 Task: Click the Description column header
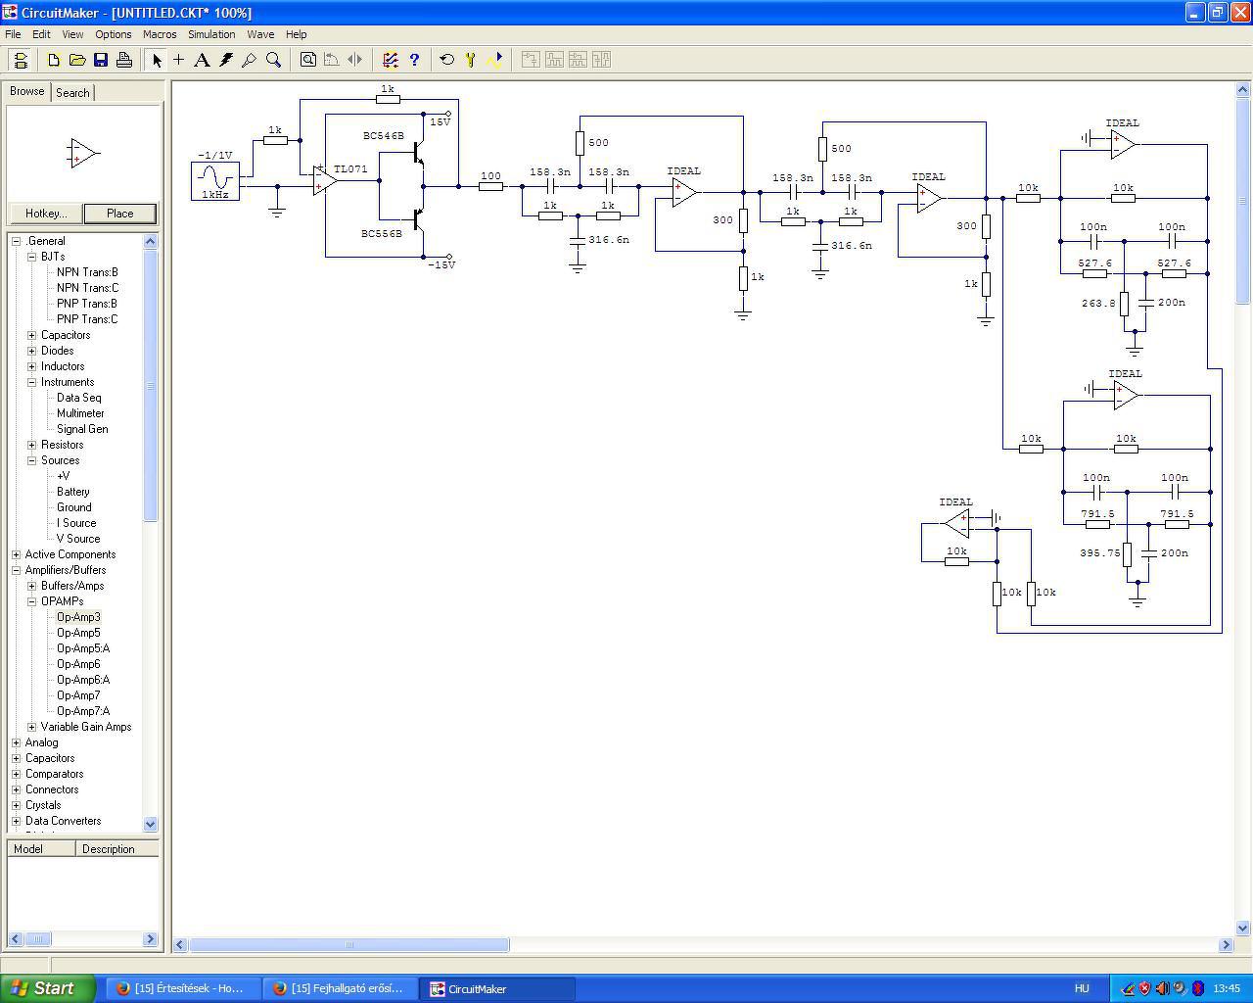[x=117, y=849]
